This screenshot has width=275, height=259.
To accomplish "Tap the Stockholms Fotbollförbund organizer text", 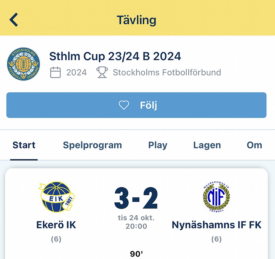I will 167,72.
